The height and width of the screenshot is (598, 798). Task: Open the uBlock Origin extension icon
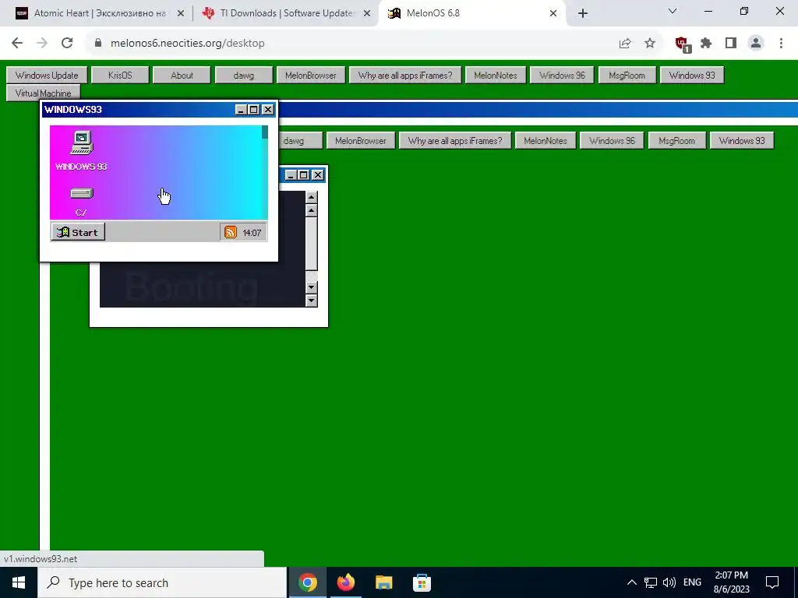coord(682,44)
